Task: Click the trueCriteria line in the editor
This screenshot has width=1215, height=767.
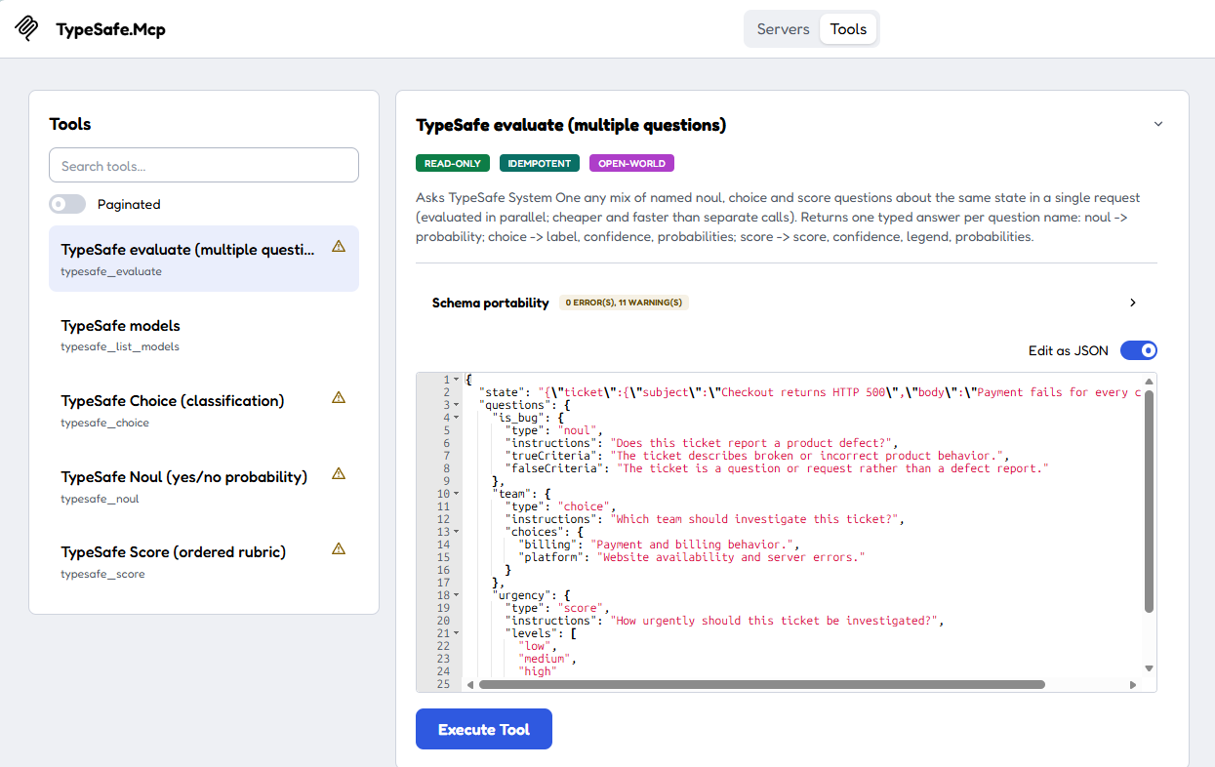Action: (756, 456)
